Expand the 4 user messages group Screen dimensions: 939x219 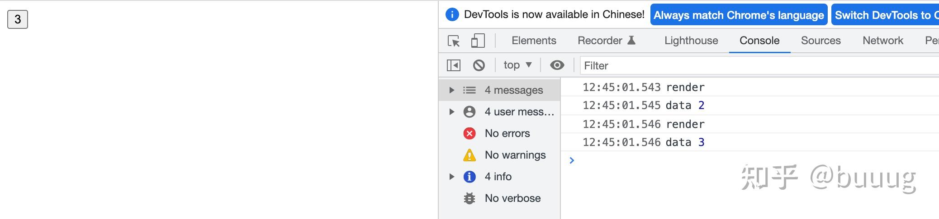tap(451, 112)
